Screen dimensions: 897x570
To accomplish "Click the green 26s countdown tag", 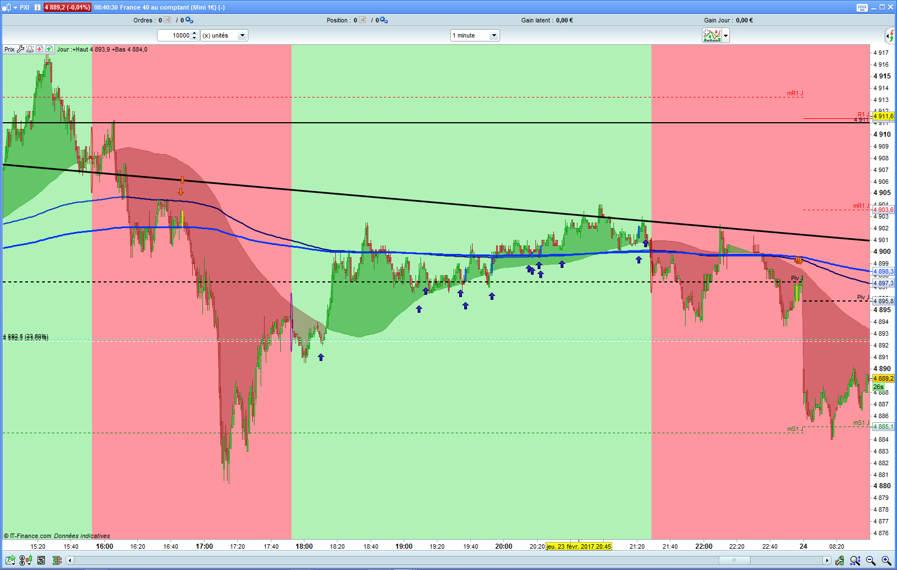I will [x=878, y=387].
